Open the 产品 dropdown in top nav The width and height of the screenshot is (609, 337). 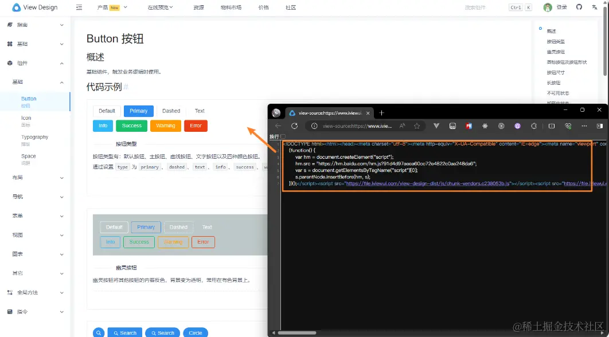[112, 7]
